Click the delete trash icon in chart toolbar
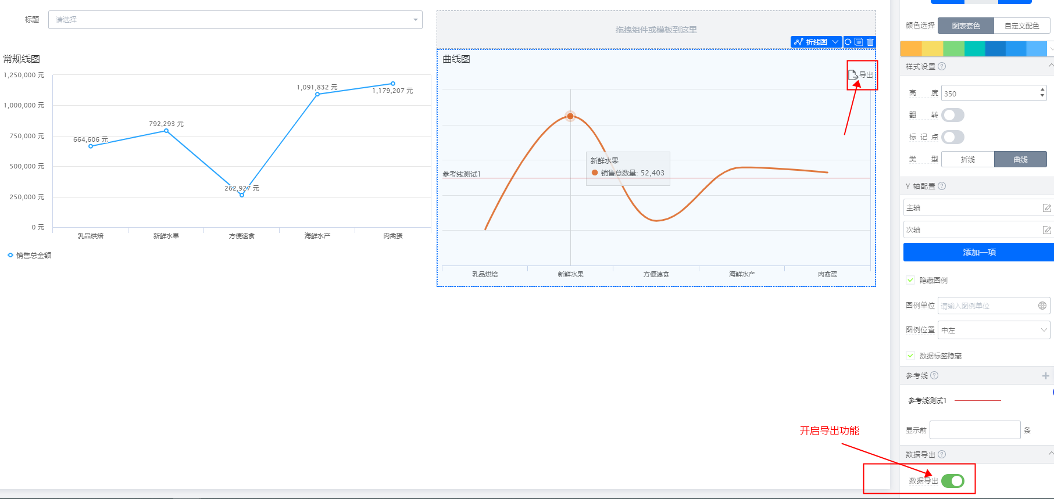 (870, 42)
